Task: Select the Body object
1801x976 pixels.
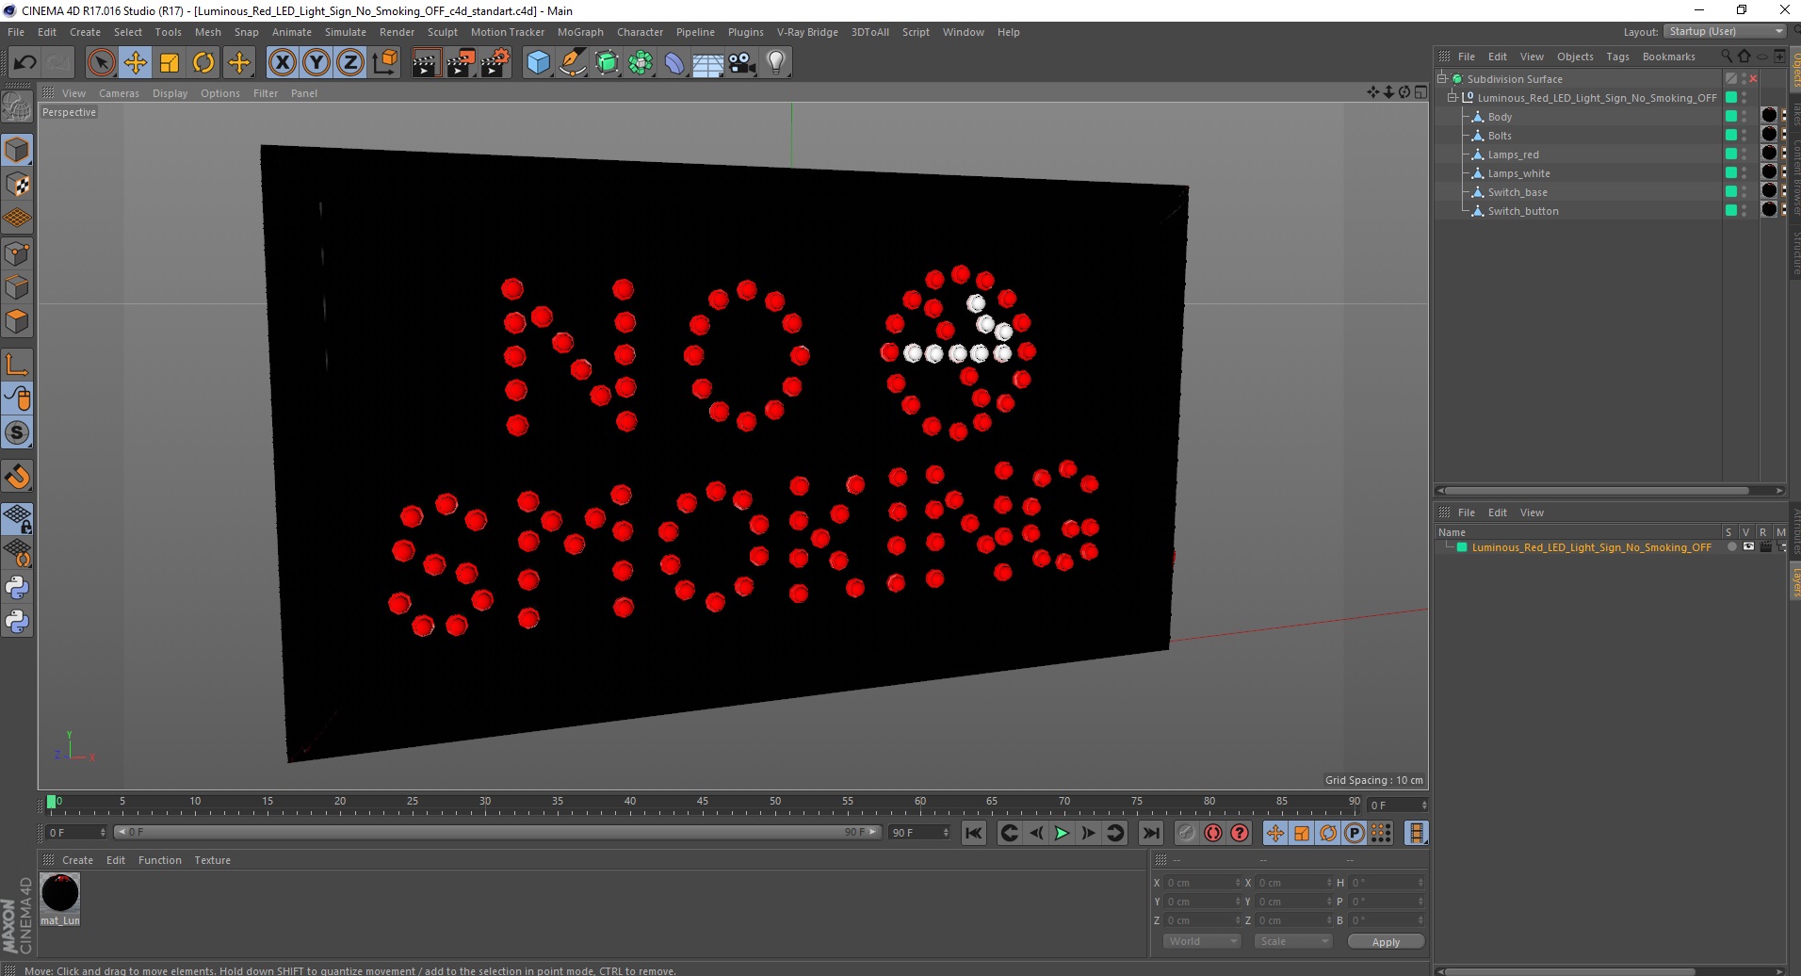Action: [x=1500, y=117]
